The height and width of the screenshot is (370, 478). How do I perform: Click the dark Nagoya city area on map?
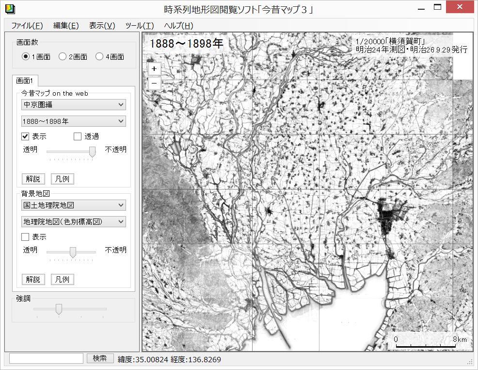389,215
